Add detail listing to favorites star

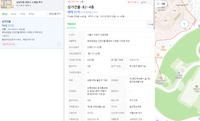coord(150,2)
